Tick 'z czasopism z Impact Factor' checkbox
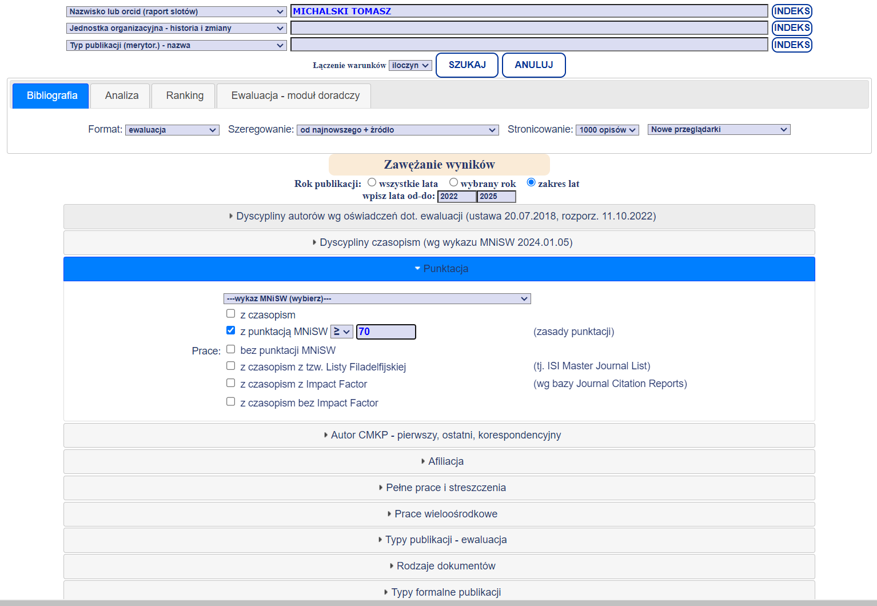The image size is (877, 606). [x=231, y=383]
